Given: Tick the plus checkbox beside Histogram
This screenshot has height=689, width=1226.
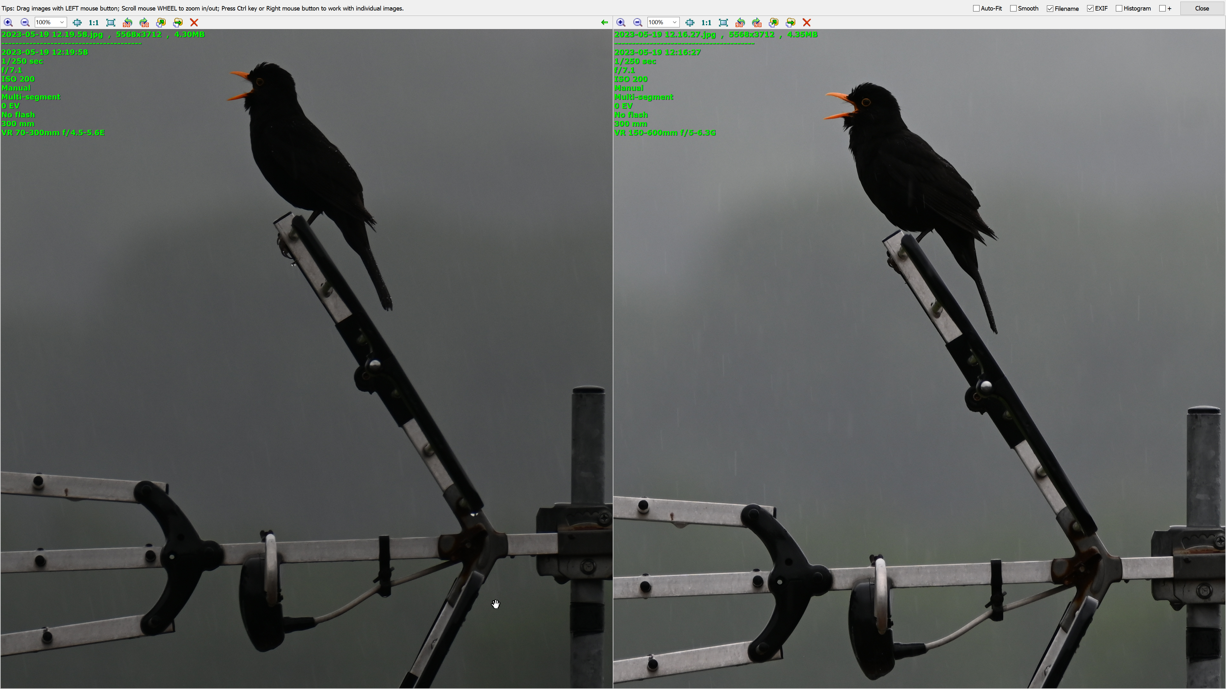Looking at the screenshot, I should (1162, 9).
